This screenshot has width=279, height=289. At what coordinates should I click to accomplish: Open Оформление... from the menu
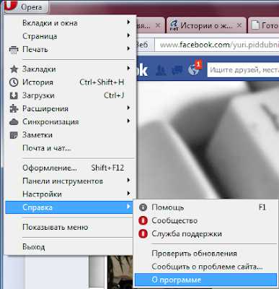pos(70,168)
